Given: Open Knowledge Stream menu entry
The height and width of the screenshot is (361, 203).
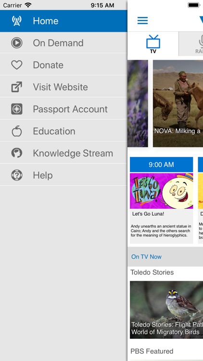Looking at the screenshot, I should click(63, 154).
